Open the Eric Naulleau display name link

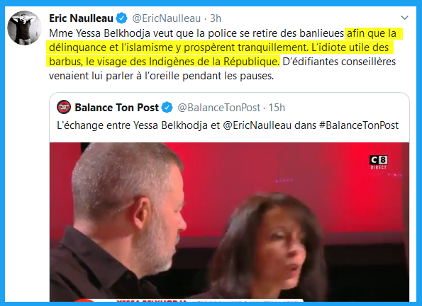81,18
